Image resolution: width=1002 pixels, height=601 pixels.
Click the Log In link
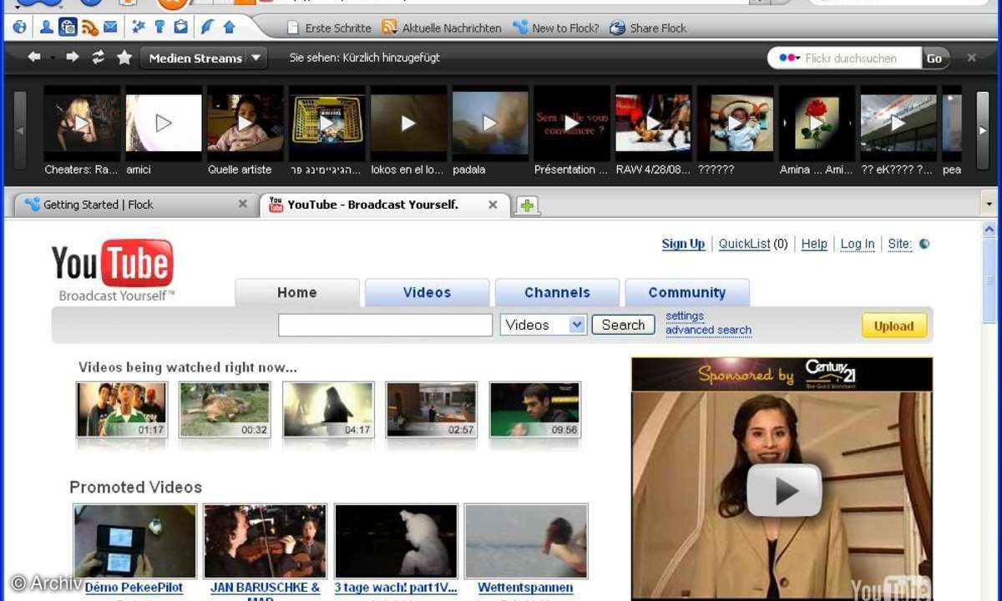(x=858, y=245)
